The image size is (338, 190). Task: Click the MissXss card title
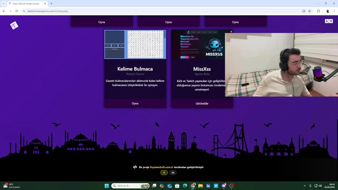tap(202, 69)
